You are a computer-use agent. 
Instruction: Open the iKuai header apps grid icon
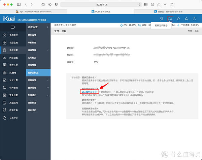click(161, 19)
